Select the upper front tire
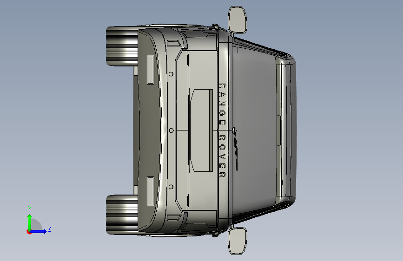403x261 pixels. click(x=122, y=46)
